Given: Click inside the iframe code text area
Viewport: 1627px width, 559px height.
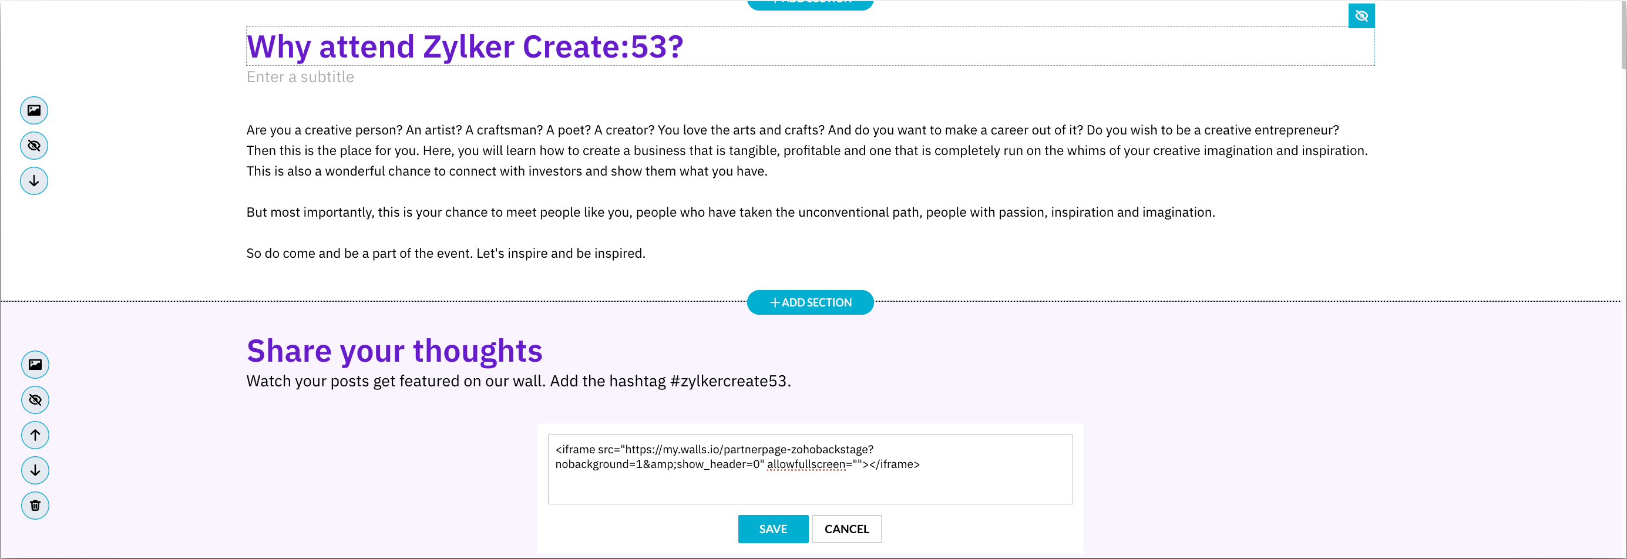Looking at the screenshot, I should pos(811,469).
